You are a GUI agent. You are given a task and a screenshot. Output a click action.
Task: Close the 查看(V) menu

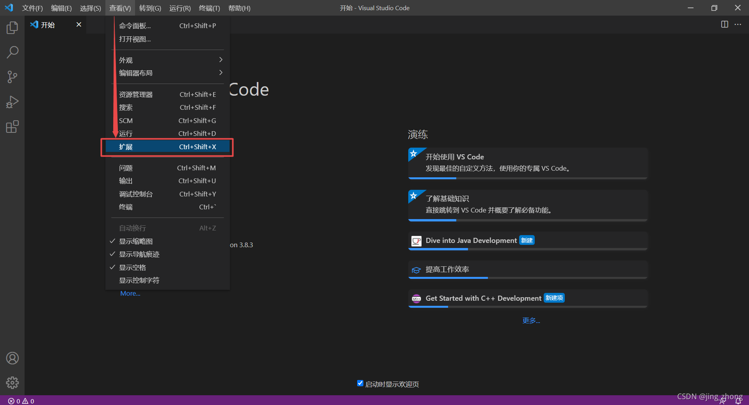tap(120, 8)
